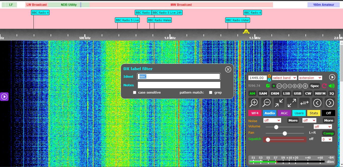Image resolution: width=343 pixels, height=167 pixels.
Task: Select the MW Broadcast band bar
Action: (x=181, y=5)
